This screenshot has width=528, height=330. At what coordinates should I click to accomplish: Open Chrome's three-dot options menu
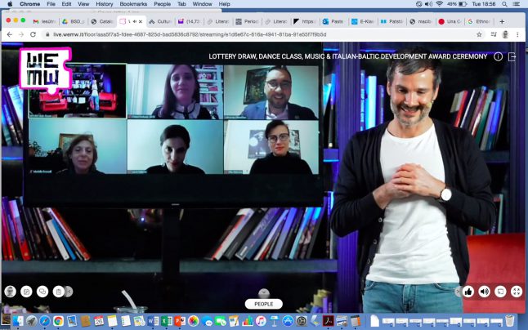click(519, 34)
